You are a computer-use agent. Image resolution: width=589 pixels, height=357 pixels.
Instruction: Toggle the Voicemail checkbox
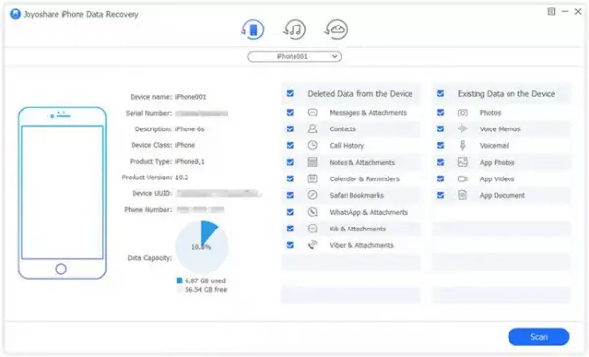pyautogui.click(x=440, y=145)
